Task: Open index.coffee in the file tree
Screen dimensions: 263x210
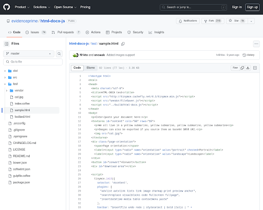Action: point(22,103)
